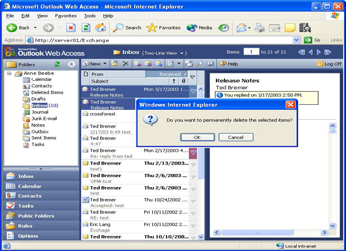This screenshot has width=346, height=251.
Task: Click the Received column sort arrow
Action: (184, 74)
